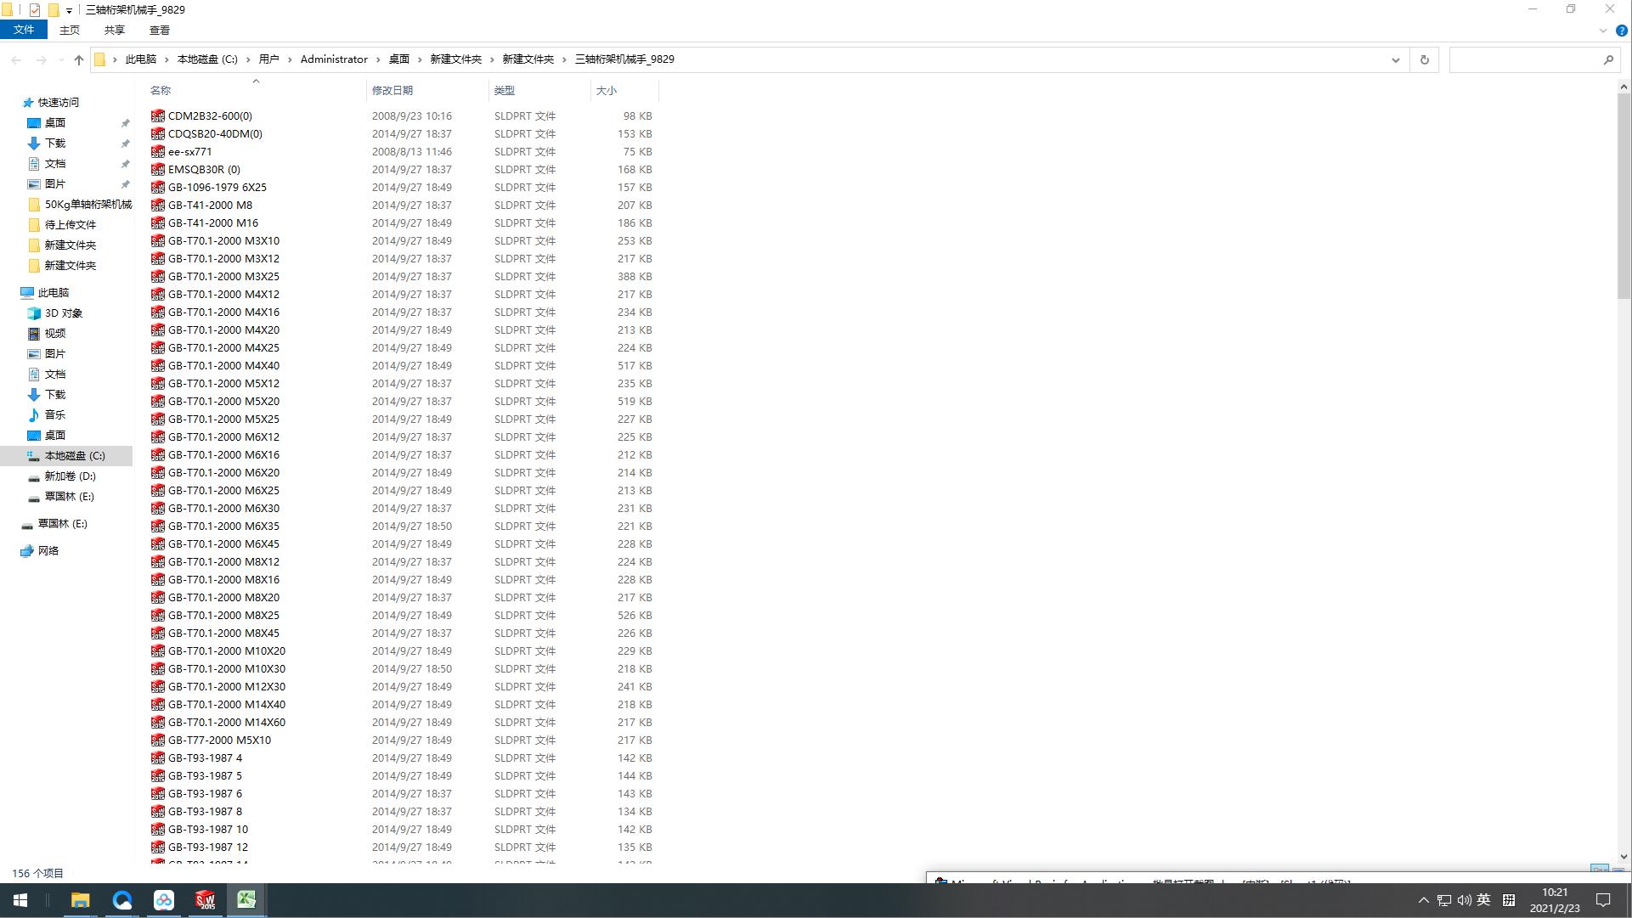Screen dimensions: 1632x918
Task: Open the Windows Start menu
Action: tap(20, 900)
